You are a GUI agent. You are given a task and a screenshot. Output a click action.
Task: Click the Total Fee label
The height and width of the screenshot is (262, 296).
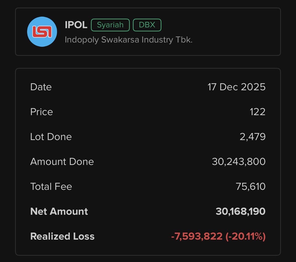pyautogui.click(x=51, y=187)
